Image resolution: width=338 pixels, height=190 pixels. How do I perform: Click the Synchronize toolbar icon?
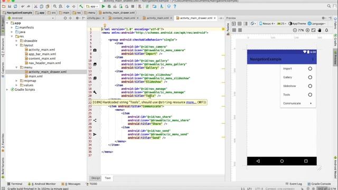(15, 6)
